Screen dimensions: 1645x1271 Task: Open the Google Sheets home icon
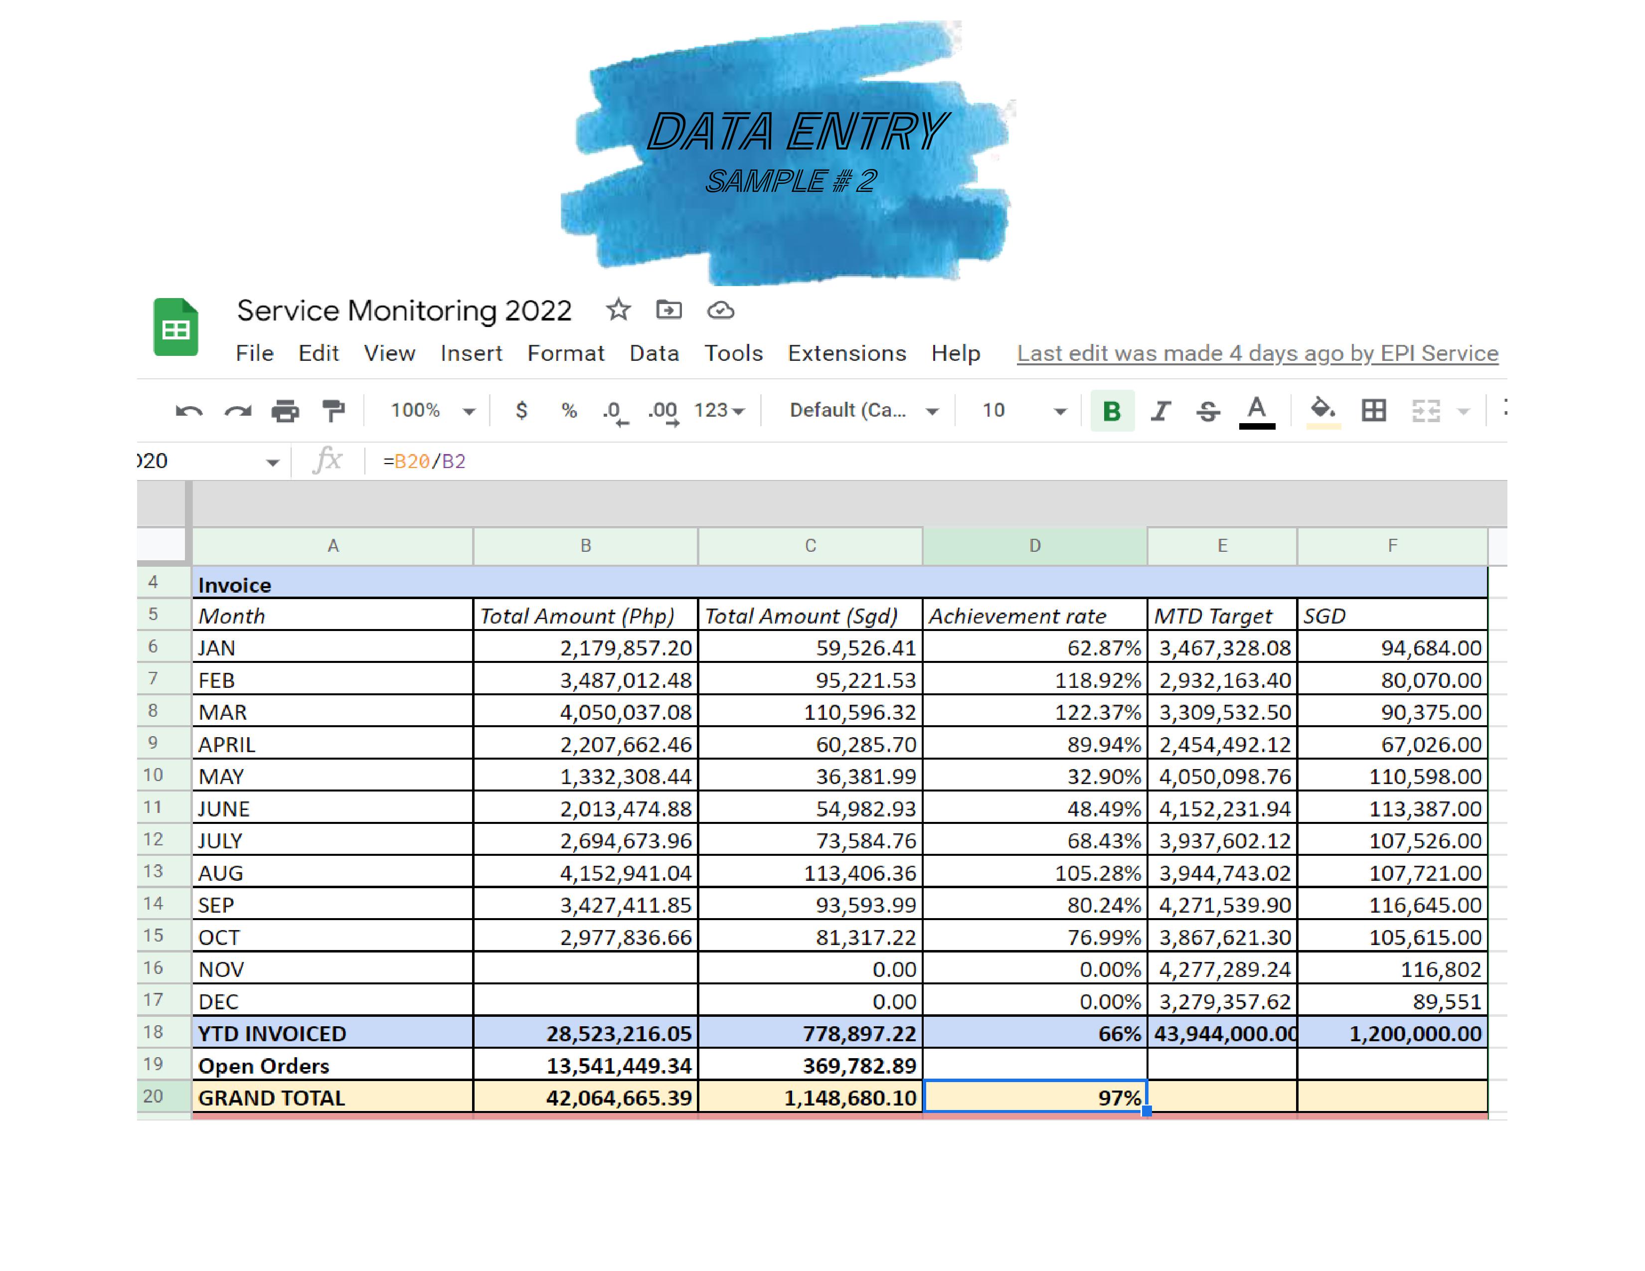pyautogui.click(x=175, y=327)
